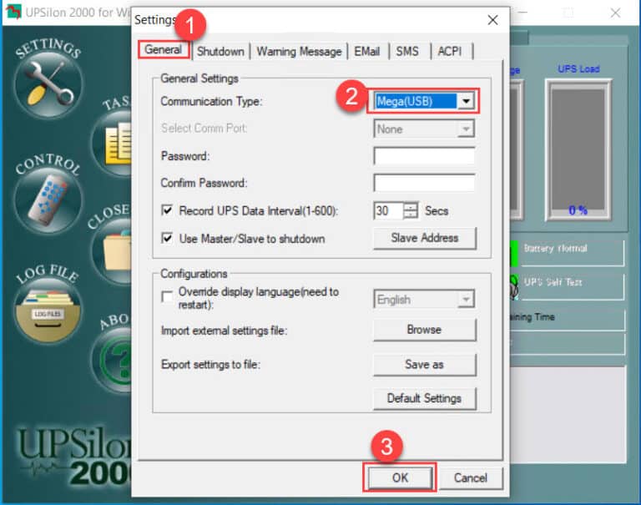641x505 pixels.
Task: Switch to the SMS tab
Action: [407, 52]
